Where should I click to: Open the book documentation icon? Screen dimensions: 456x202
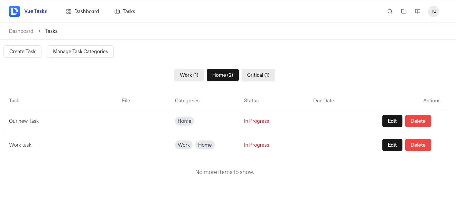[x=418, y=11]
